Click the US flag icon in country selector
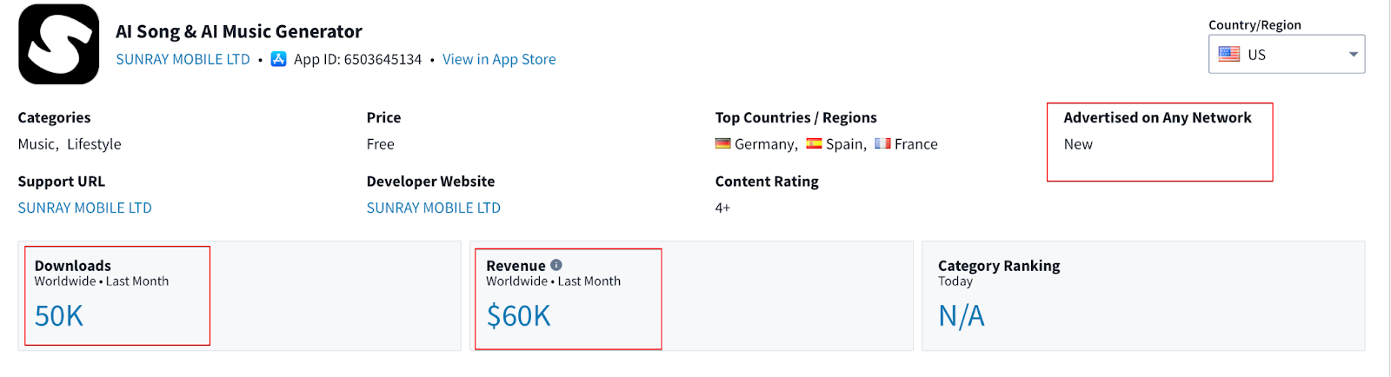The height and width of the screenshot is (377, 1391). tap(1228, 54)
